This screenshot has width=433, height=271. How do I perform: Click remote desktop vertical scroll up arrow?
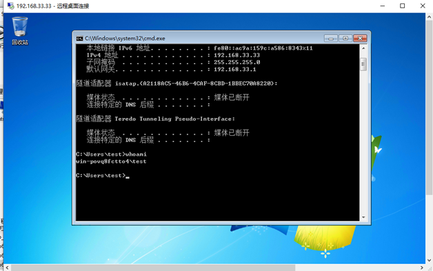click(x=429, y=17)
